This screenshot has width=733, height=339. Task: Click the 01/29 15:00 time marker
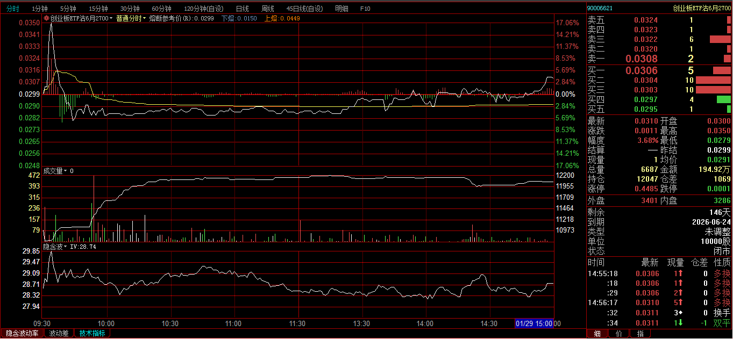[x=534, y=324]
